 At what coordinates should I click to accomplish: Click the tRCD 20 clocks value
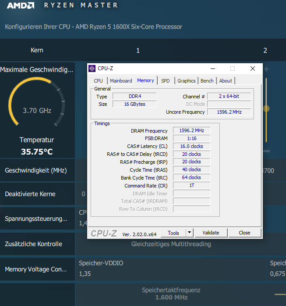191,154
